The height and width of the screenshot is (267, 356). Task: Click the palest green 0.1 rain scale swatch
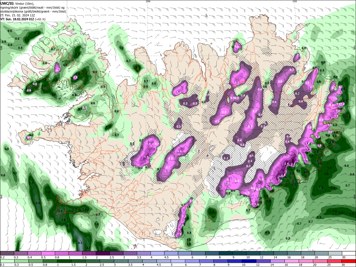coord(7,261)
